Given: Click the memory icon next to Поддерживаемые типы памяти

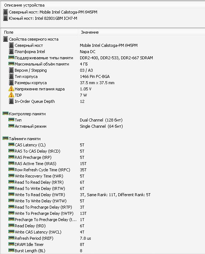Looking at the screenshot, I should coord(11,57).
